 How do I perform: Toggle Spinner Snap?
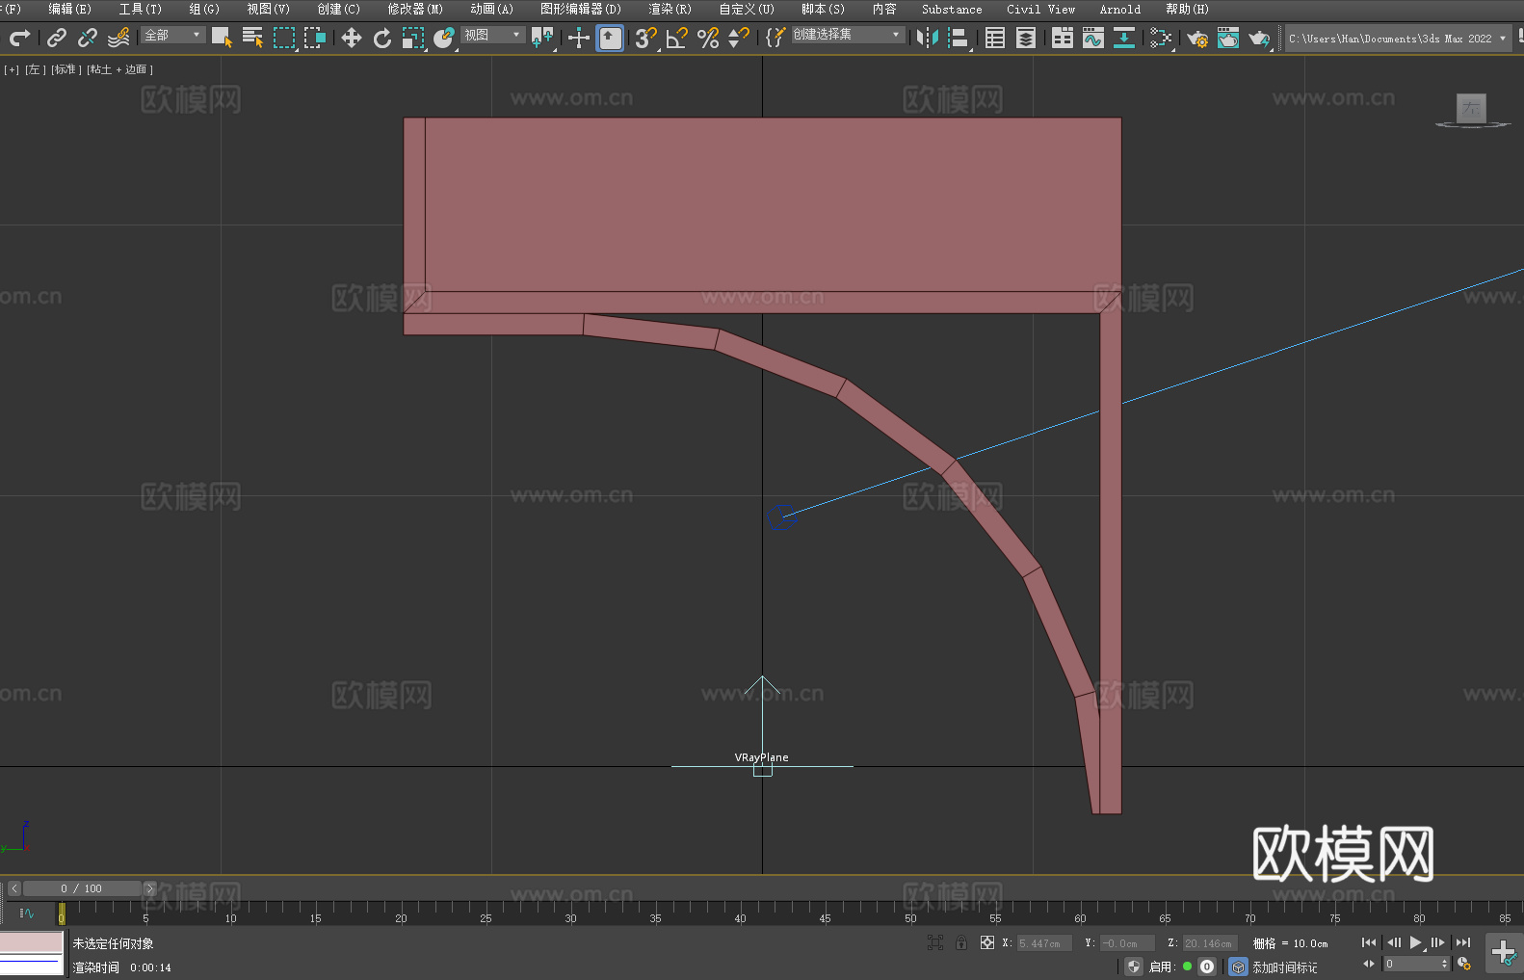739,38
